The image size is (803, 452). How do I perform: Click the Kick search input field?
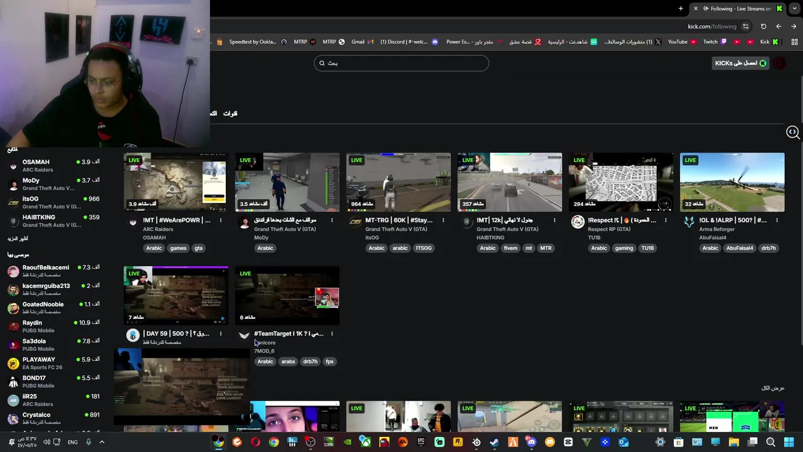coord(401,63)
